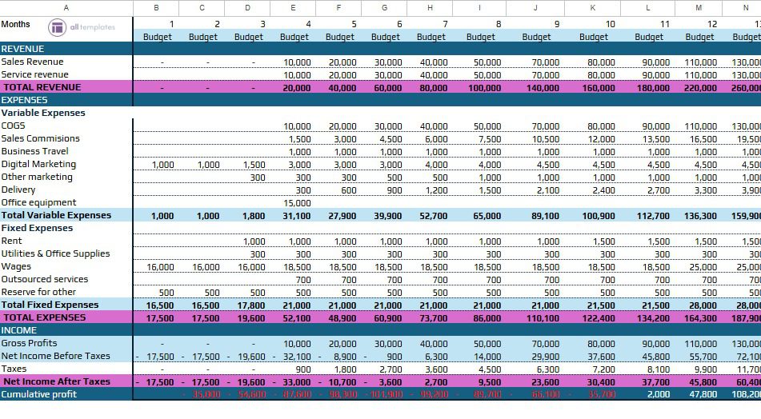Click the INCOME section header row

[x=19, y=330]
